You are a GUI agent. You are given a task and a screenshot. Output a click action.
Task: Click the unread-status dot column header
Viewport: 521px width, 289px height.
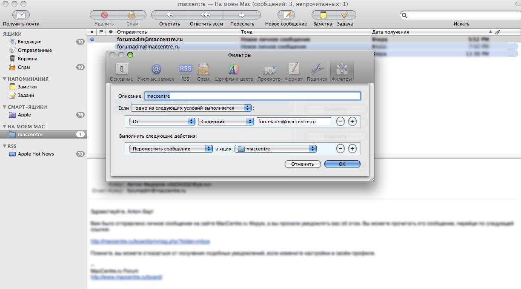tap(92, 32)
